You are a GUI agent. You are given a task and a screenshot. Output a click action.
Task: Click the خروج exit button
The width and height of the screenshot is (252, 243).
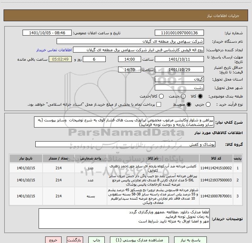coord(53,240)
